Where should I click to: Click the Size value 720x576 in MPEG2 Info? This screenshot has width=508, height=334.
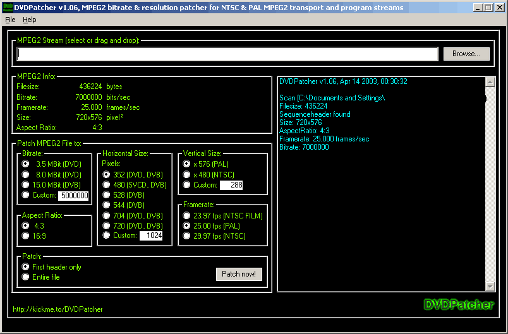point(89,117)
